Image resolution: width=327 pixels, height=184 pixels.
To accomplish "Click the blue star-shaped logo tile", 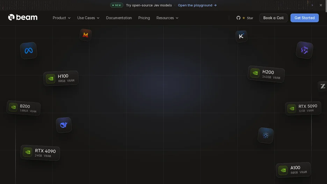I will [266, 135].
